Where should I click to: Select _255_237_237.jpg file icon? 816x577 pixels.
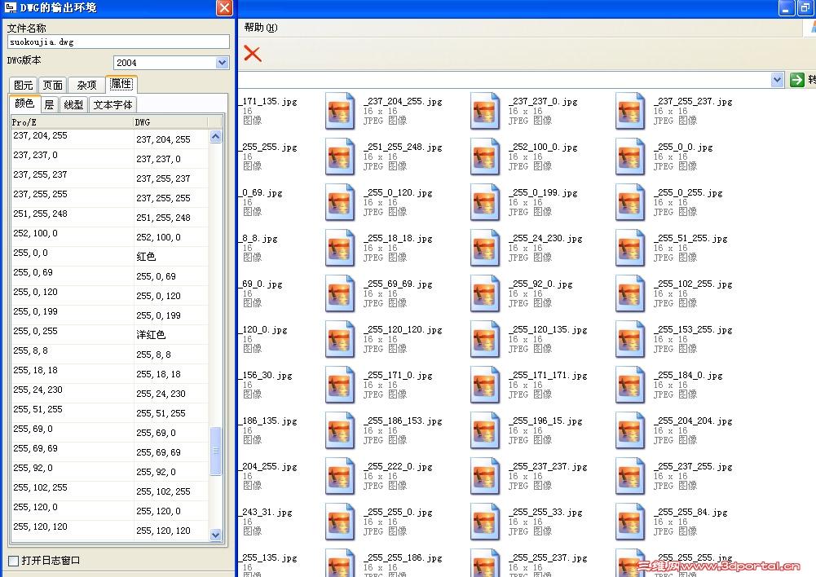[485, 476]
